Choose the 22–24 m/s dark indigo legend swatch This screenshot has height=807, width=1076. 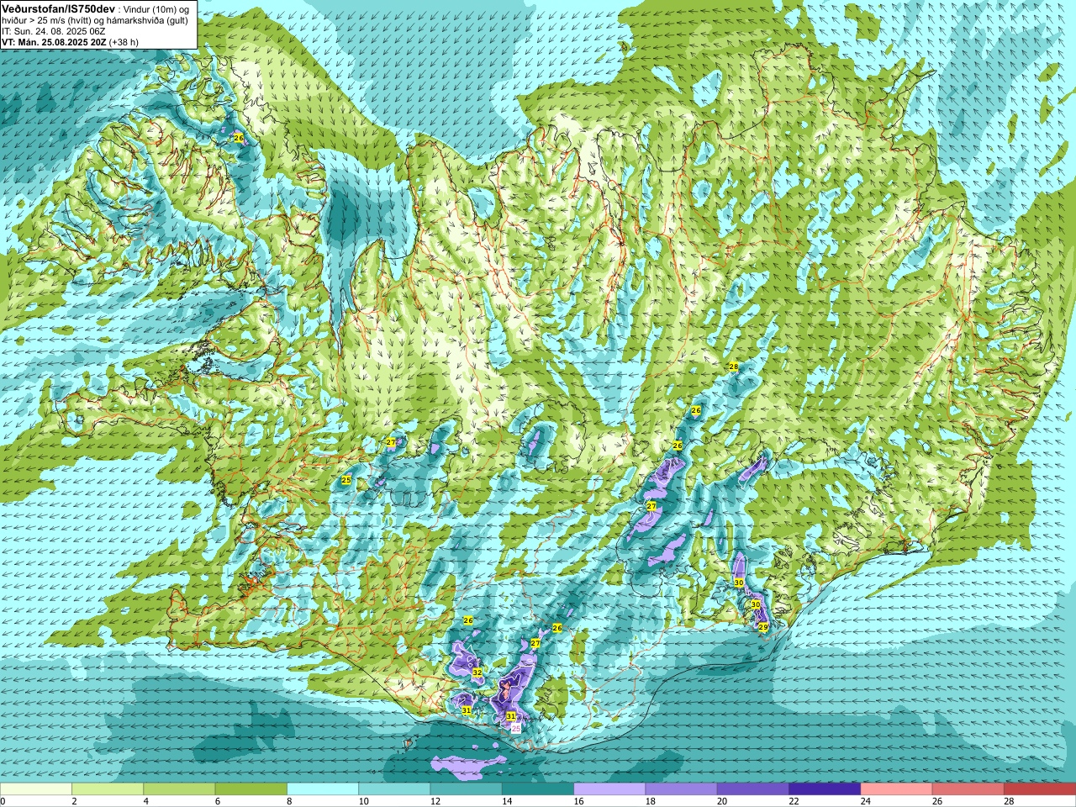point(825,789)
